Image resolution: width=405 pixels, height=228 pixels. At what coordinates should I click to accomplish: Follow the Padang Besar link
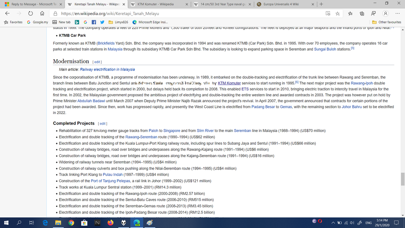click(263, 107)
